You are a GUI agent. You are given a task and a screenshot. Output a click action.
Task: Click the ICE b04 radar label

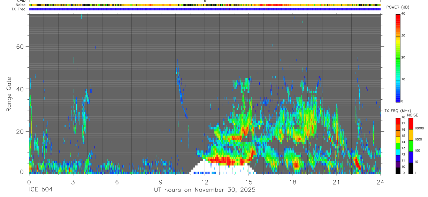pos(40,190)
